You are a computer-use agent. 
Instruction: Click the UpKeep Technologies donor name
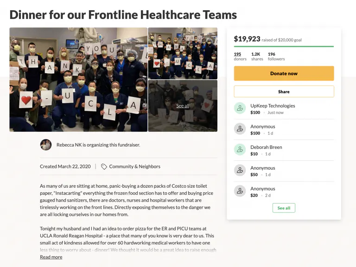point(273,106)
